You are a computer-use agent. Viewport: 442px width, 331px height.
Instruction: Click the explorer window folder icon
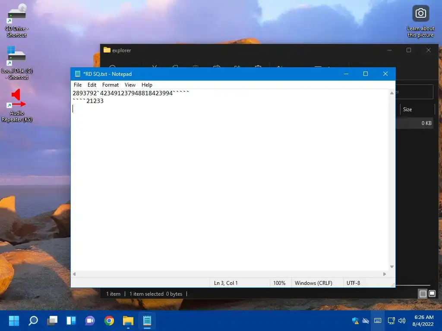click(x=107, y=50)
